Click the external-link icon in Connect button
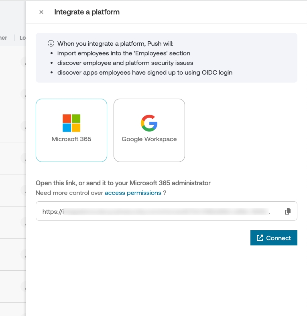 tap(260, 238)
